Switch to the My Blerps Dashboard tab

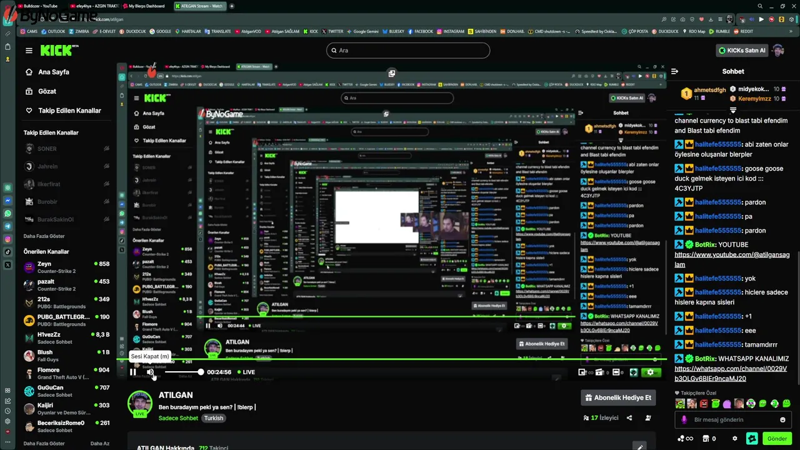(x=146, y=6)
